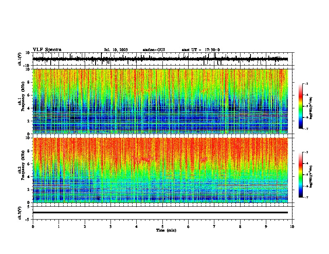Image resolution: width=329 pixels, height=254 pixels.
Task: Click the "-3" label on the ch.1 colorbar
Action: pyautogui.click(x=307, y=84)
